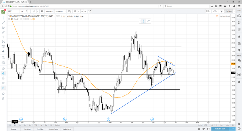Open the prediction and measurement tools
The height and width of the screenshot is (131, 242).
coord(3,47)
